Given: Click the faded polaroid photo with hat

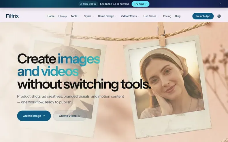Looking at the screenshot, I should tap(65, 89).
